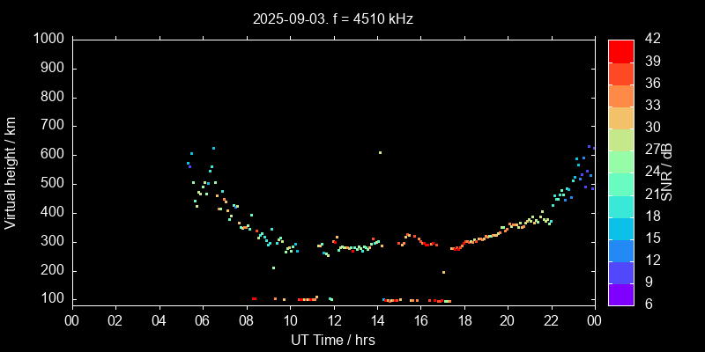Pick the light green 24–27 dB colorbar band
This screenshot has width=705, height=352.
(x=621, y=160)
